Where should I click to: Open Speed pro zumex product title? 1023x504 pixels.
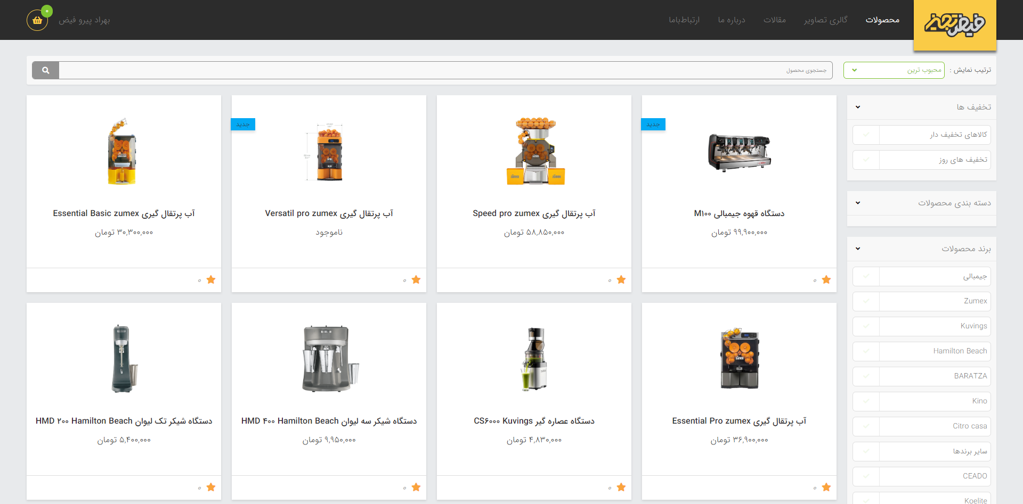[x=534, y=213]
